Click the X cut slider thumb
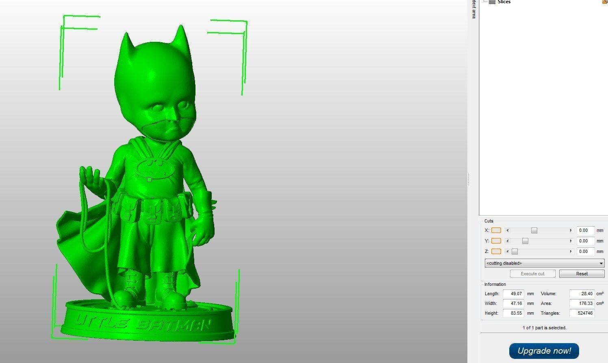Viewport: 608px width, 363px height. 534,231
